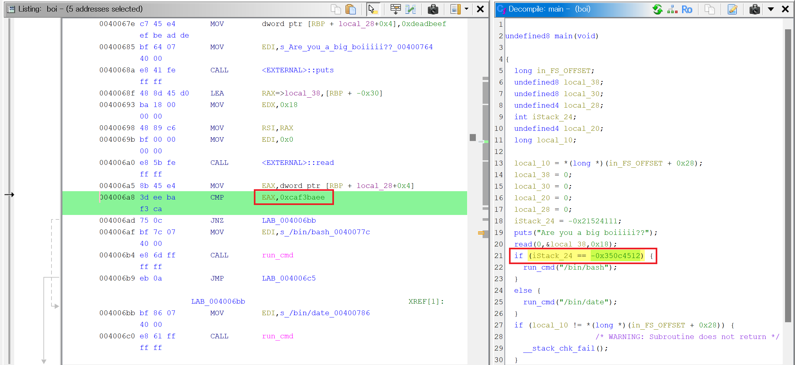
Task: Expand Listing margin options dropdown arrow
Action: (467, 9)
